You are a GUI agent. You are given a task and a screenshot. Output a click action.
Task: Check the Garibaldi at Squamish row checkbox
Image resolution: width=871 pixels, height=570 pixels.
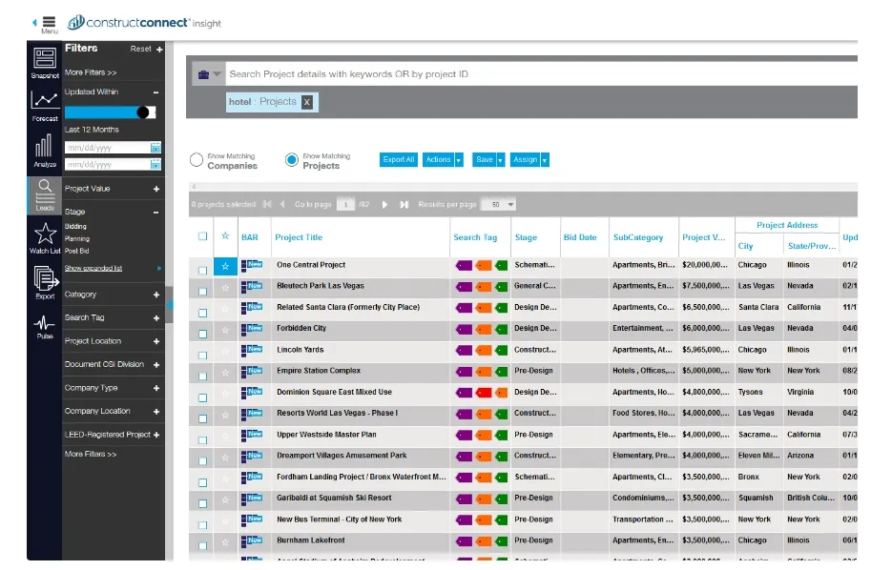click(x=203, y=503)
